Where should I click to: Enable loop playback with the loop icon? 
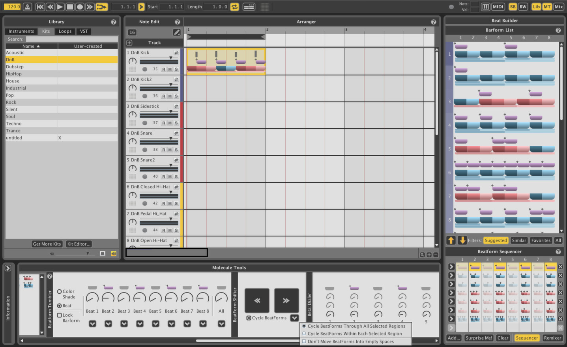coord(234,7)
